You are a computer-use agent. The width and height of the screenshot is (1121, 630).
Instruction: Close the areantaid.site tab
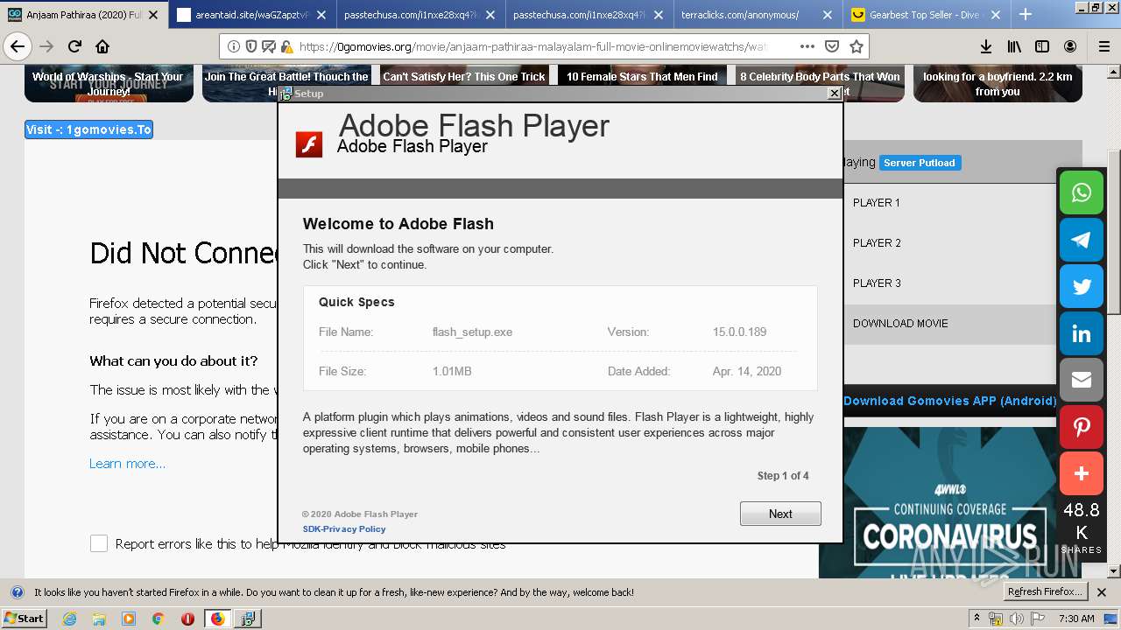click(x=321, y=15)
